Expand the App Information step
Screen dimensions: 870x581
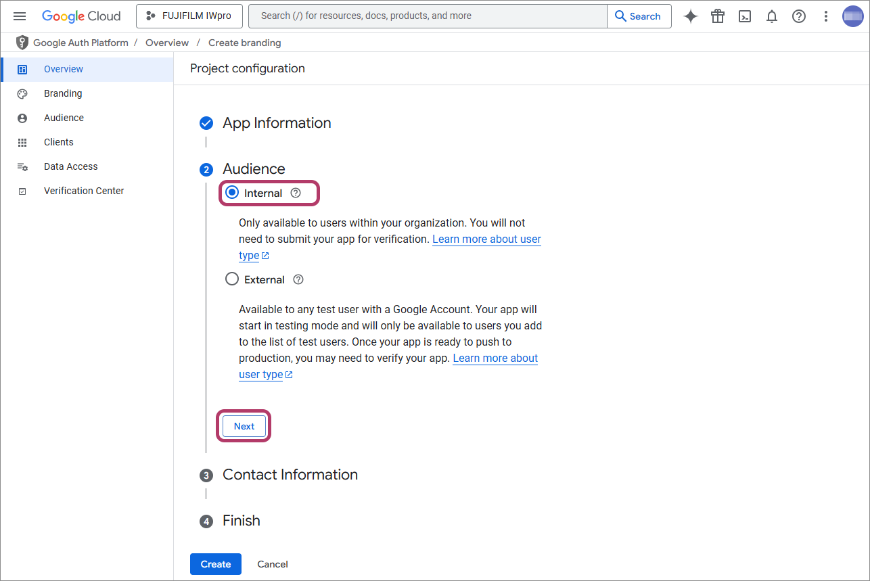[x=277, y=123]
